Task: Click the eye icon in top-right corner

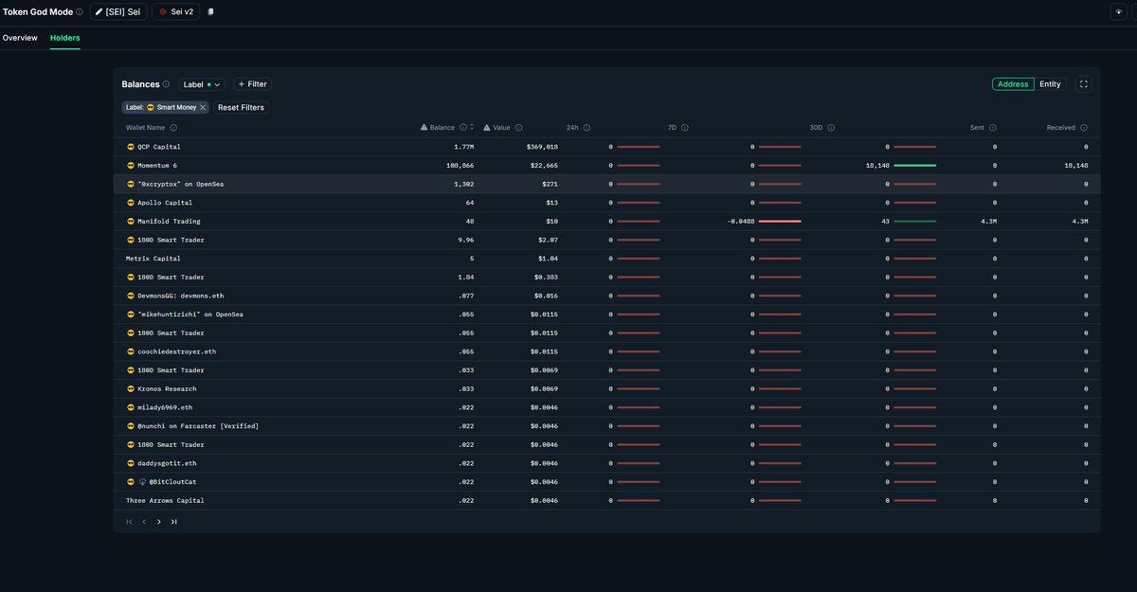Action: [x=1118, y=12]
